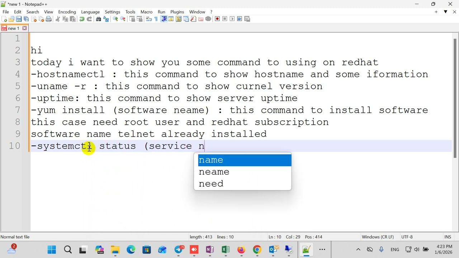Click the Zoom In toolbar icon

tap(115, 19)
